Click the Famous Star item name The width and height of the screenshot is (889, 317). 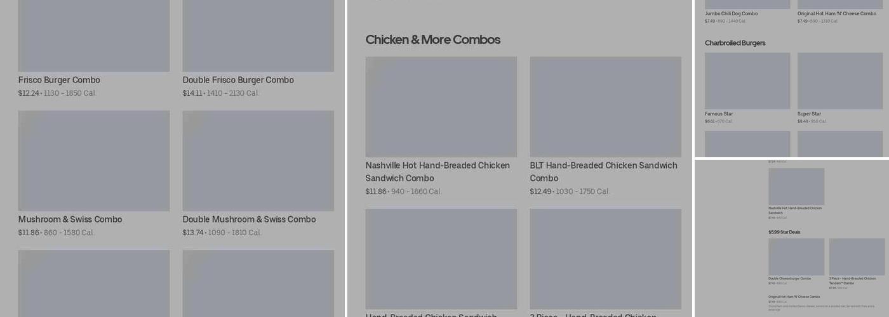pos(719,114)
